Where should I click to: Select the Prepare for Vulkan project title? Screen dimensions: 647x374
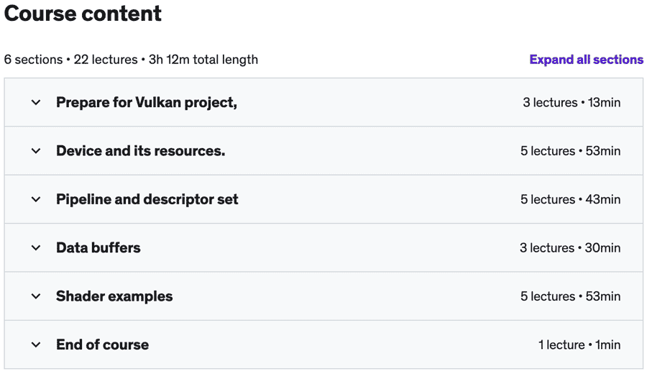click(x=147, y=103)
